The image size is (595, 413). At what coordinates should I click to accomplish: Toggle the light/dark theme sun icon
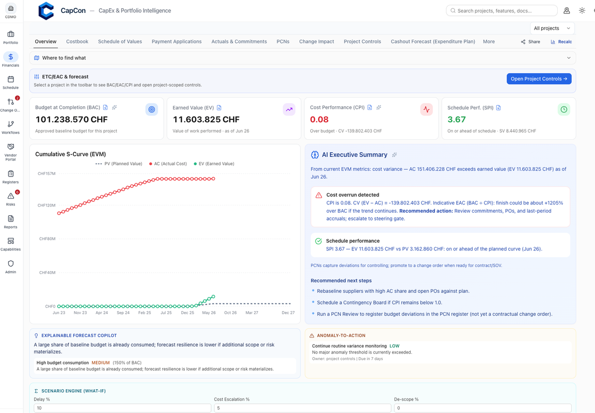pos(582,11)
